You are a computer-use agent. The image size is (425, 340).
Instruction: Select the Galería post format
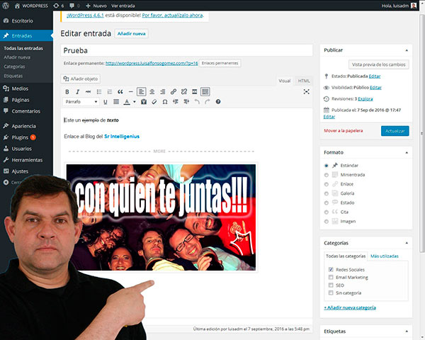click(327, 193)
